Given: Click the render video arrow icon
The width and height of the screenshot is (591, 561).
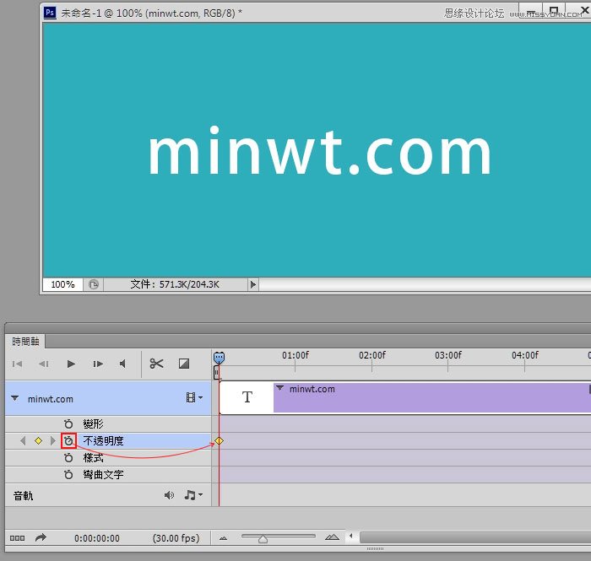Looking at the screenshot, I should click(x=41, y=537).
